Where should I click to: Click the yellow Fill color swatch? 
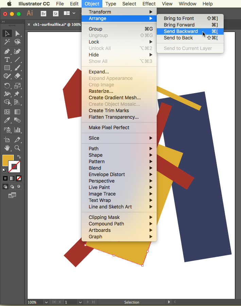click(8, 160)
